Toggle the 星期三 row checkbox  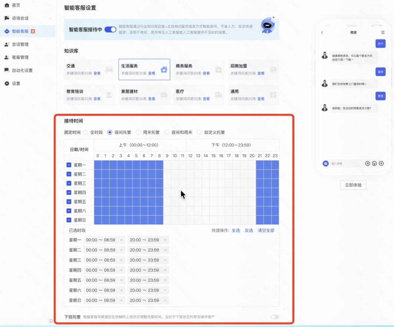(x=69, y=184)
